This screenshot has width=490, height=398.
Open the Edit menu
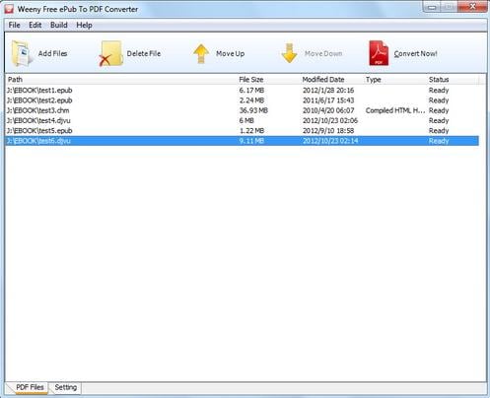click(x=35, y=26)
